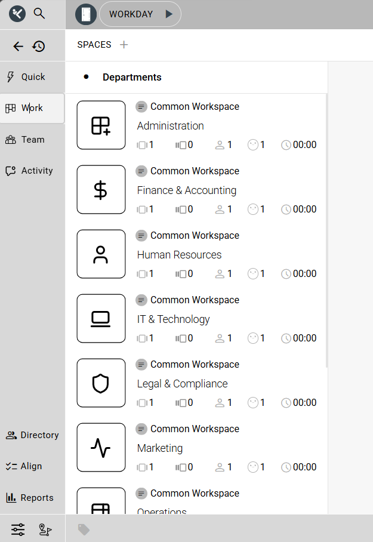Viewport: 373px width, 542px height.
Task: Open the history clock icon
Action: [39, 46]
